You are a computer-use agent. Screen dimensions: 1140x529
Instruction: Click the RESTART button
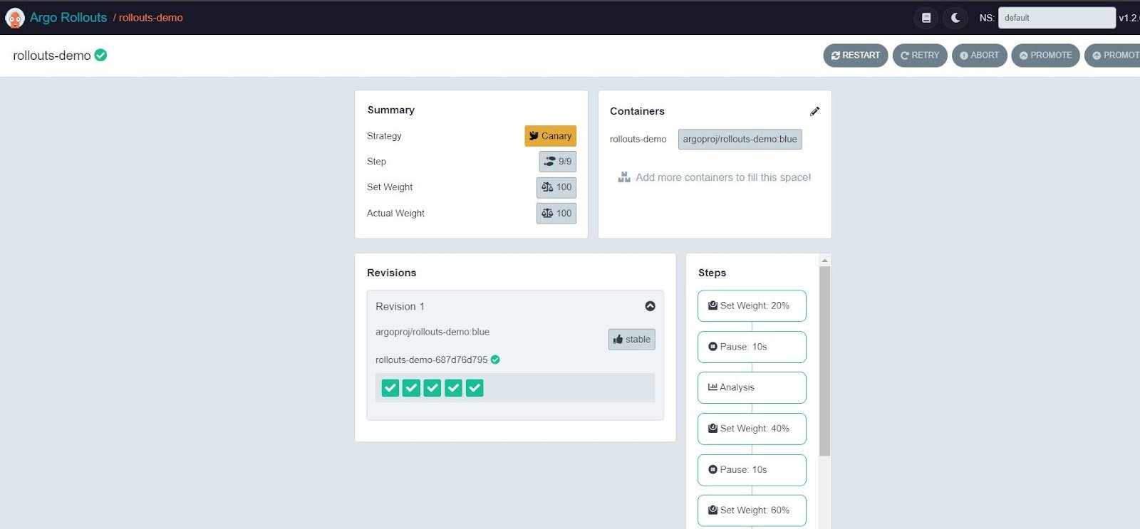[x=856, y=56]
